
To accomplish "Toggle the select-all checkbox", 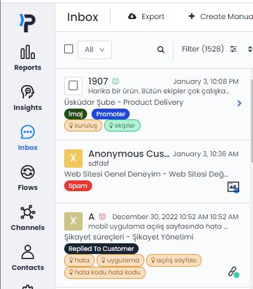I will [69, 49].
